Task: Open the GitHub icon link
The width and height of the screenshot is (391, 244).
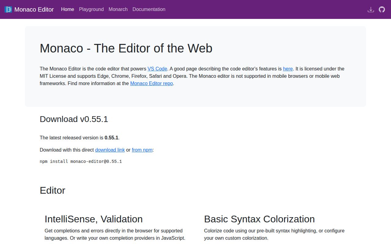Action: [382, 9]
